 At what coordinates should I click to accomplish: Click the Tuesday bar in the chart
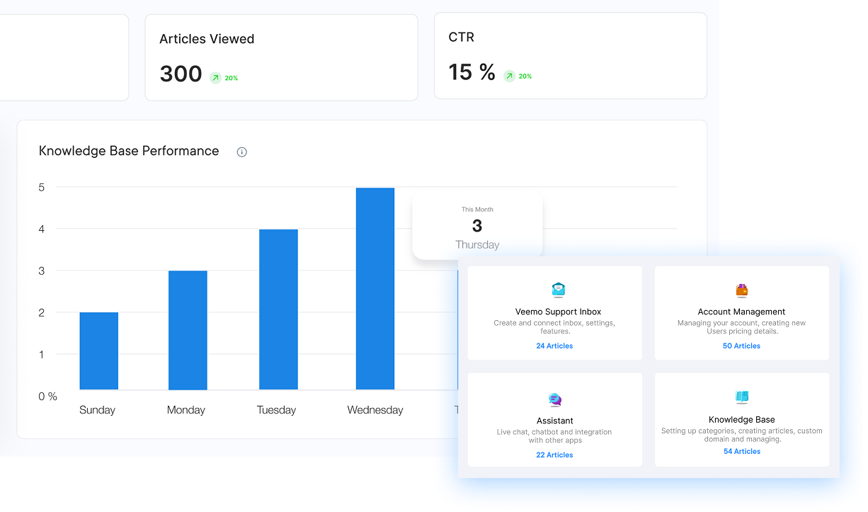point(278,309)
